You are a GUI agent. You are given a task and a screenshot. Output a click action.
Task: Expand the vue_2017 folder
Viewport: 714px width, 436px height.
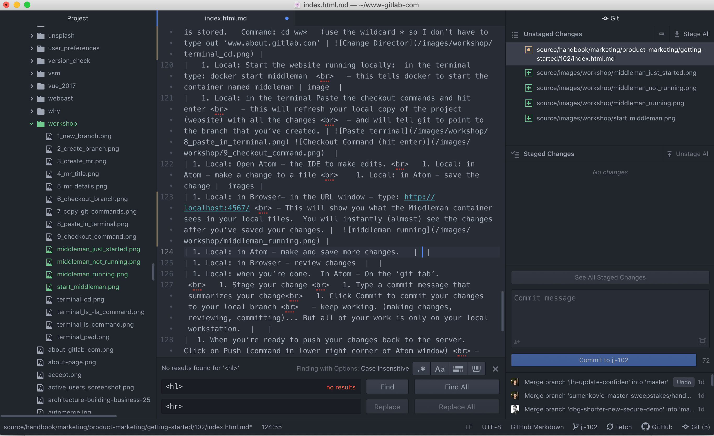32,86
